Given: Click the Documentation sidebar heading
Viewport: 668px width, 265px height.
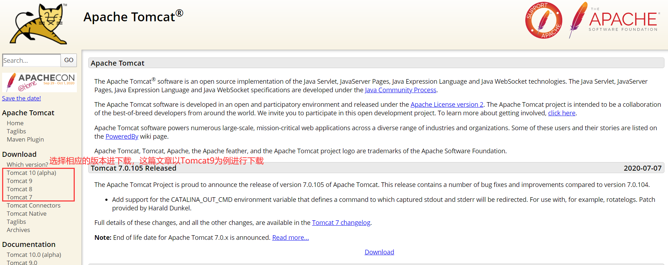Looking at the screenshot, I should pyautogui.click(x=29, y=244).
